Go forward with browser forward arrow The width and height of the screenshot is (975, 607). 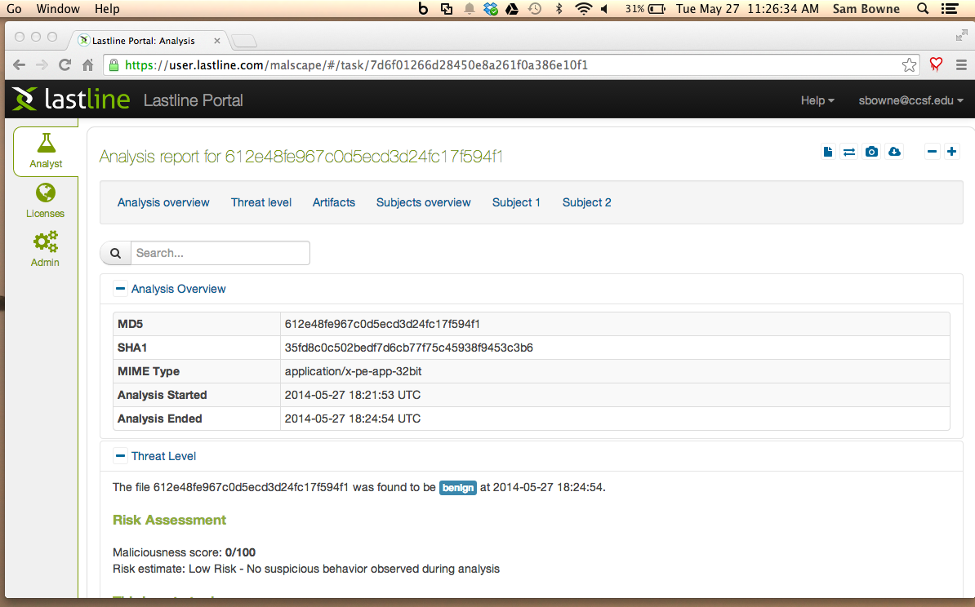point(42,64)
